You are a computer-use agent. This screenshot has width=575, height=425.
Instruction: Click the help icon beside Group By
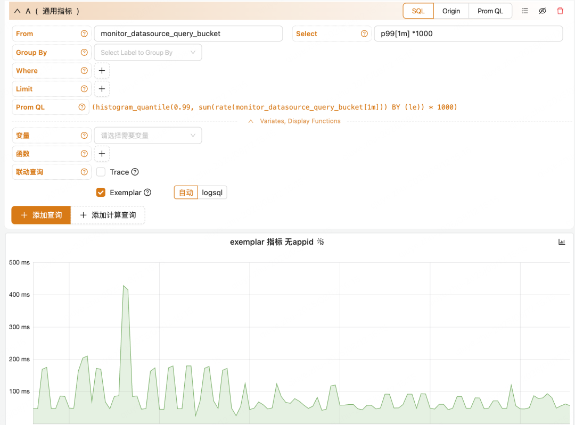pos(84,52)
